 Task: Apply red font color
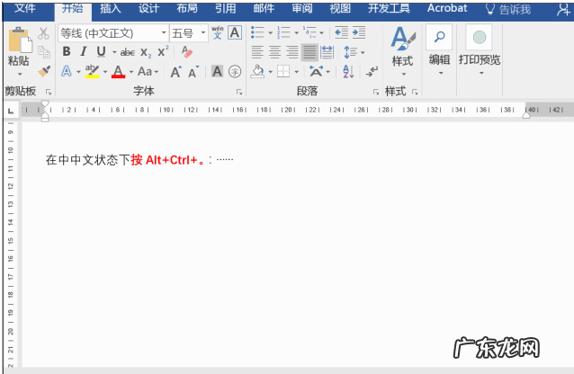(118, 71)
